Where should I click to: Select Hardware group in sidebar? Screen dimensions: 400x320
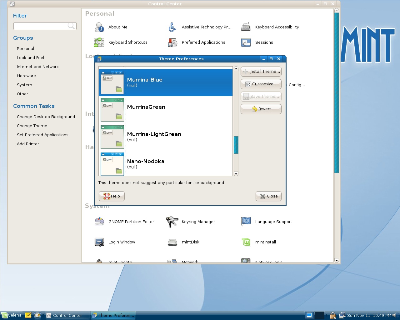pyautogui.click(x=26, y=76)
